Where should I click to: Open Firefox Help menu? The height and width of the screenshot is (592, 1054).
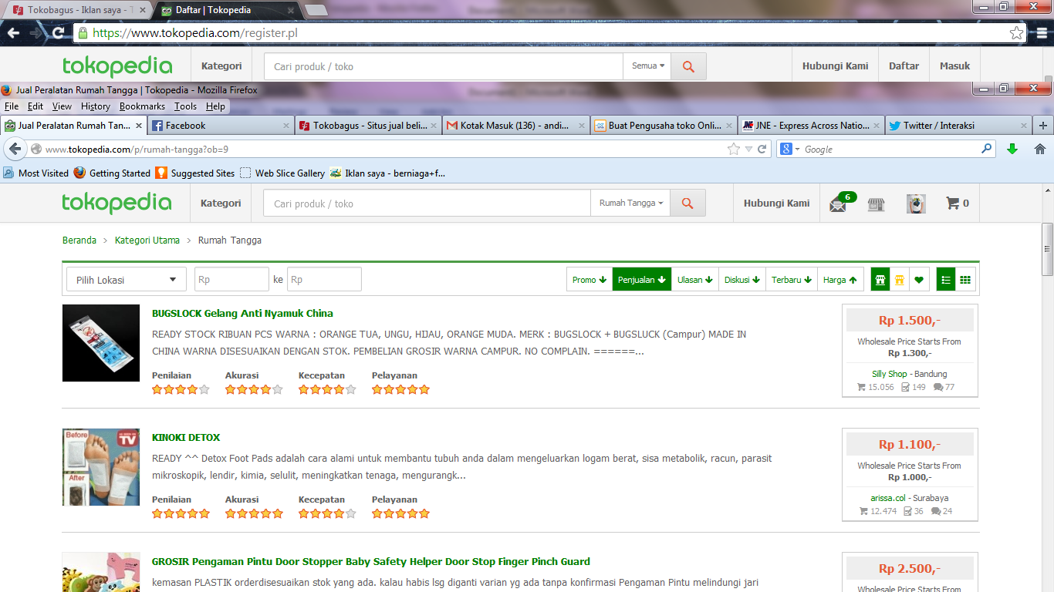215,106
